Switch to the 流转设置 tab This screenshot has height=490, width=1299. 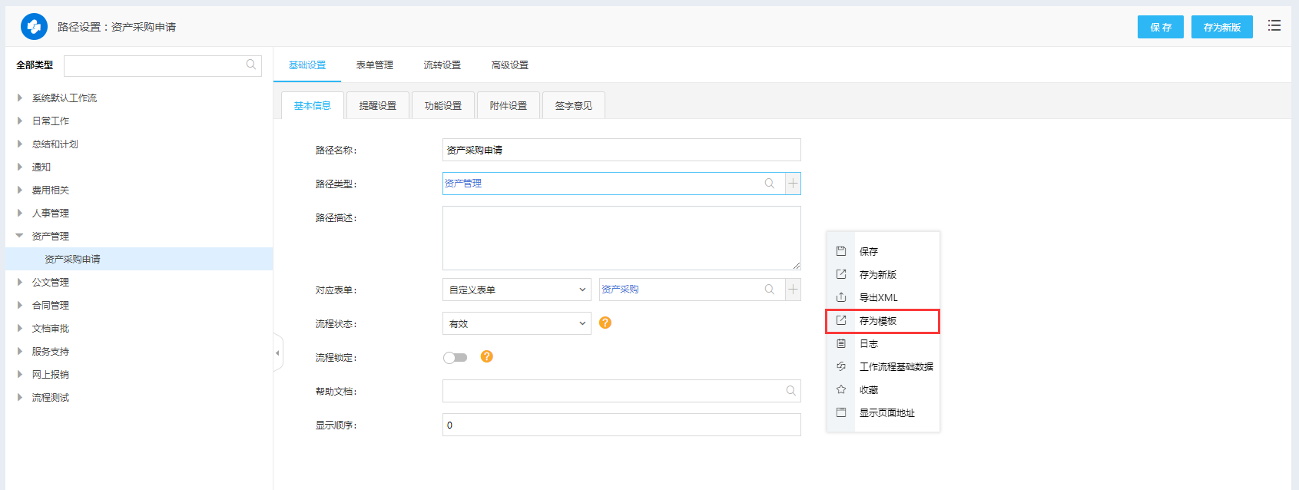click(x=442, y=65)
